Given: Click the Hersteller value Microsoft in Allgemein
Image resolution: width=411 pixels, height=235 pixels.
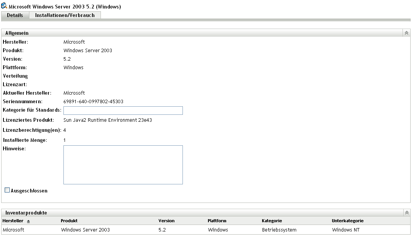Looking at the screenshot, I should (74, 42).
